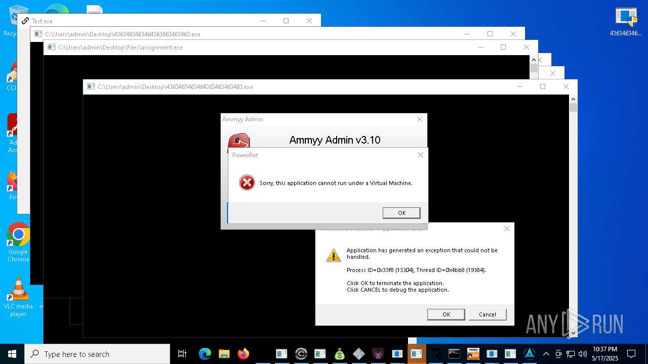Open network settings from system tray

[571, 354]
